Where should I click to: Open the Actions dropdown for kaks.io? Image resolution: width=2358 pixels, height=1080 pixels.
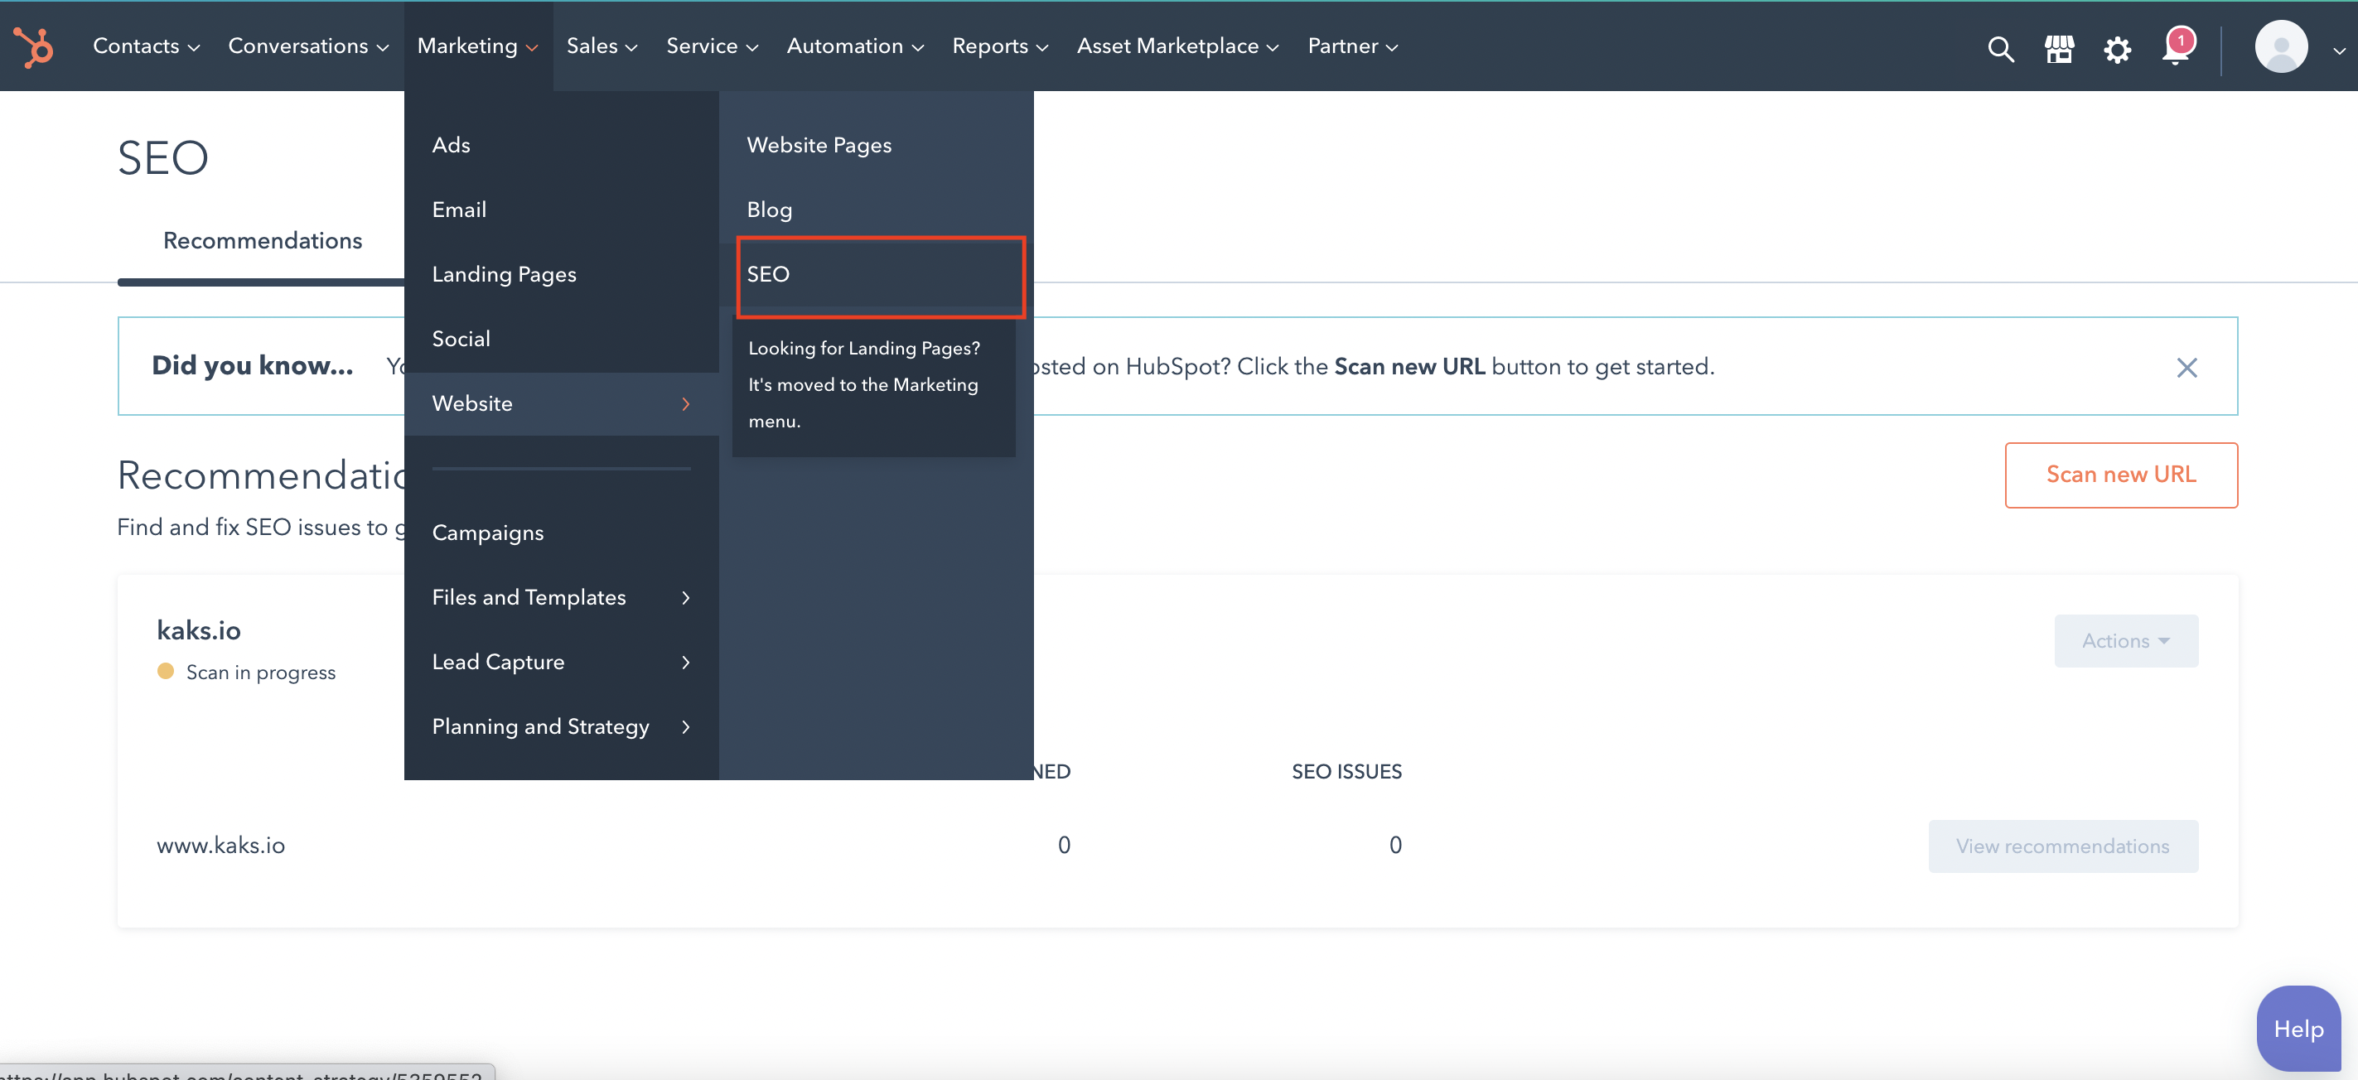(2124, 641)
